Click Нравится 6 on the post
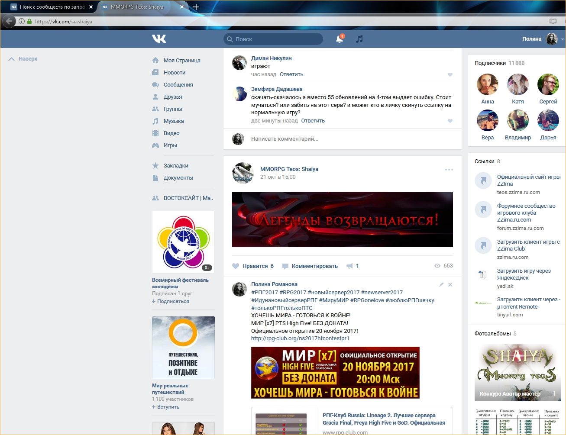 [x=253, y=266]
